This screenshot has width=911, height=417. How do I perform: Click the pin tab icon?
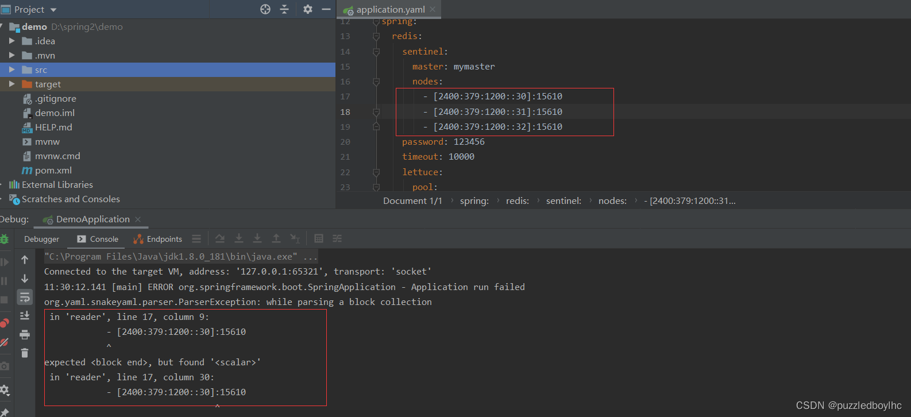pos(4,411)
